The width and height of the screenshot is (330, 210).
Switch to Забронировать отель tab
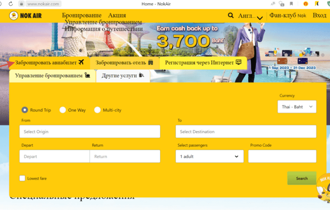(125, 62)
